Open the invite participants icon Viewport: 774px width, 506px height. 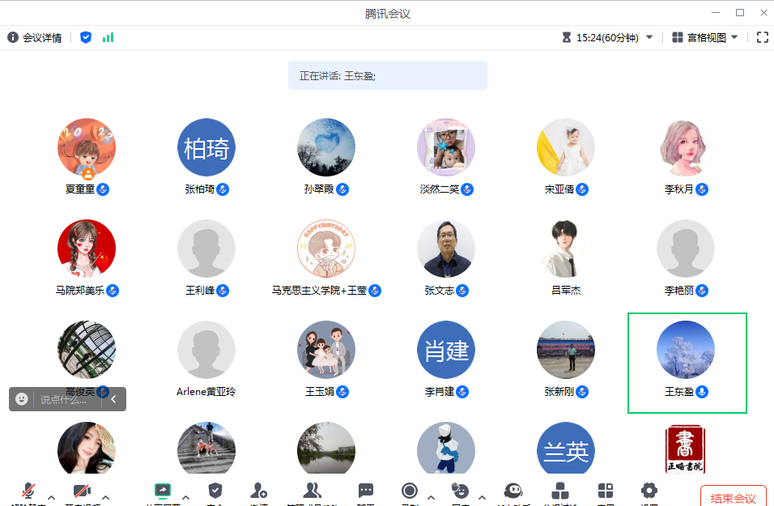tap(259, 491)
